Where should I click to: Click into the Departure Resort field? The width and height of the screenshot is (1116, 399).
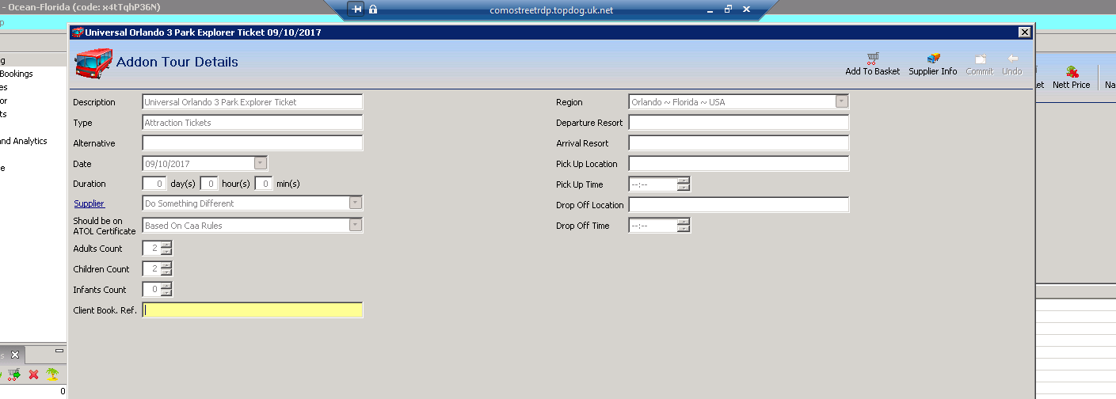point(739,123)
